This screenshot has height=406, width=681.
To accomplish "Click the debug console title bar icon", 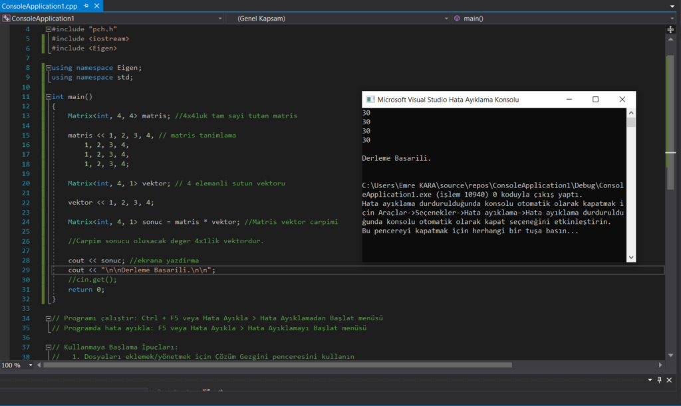I will tap(369, 100).
